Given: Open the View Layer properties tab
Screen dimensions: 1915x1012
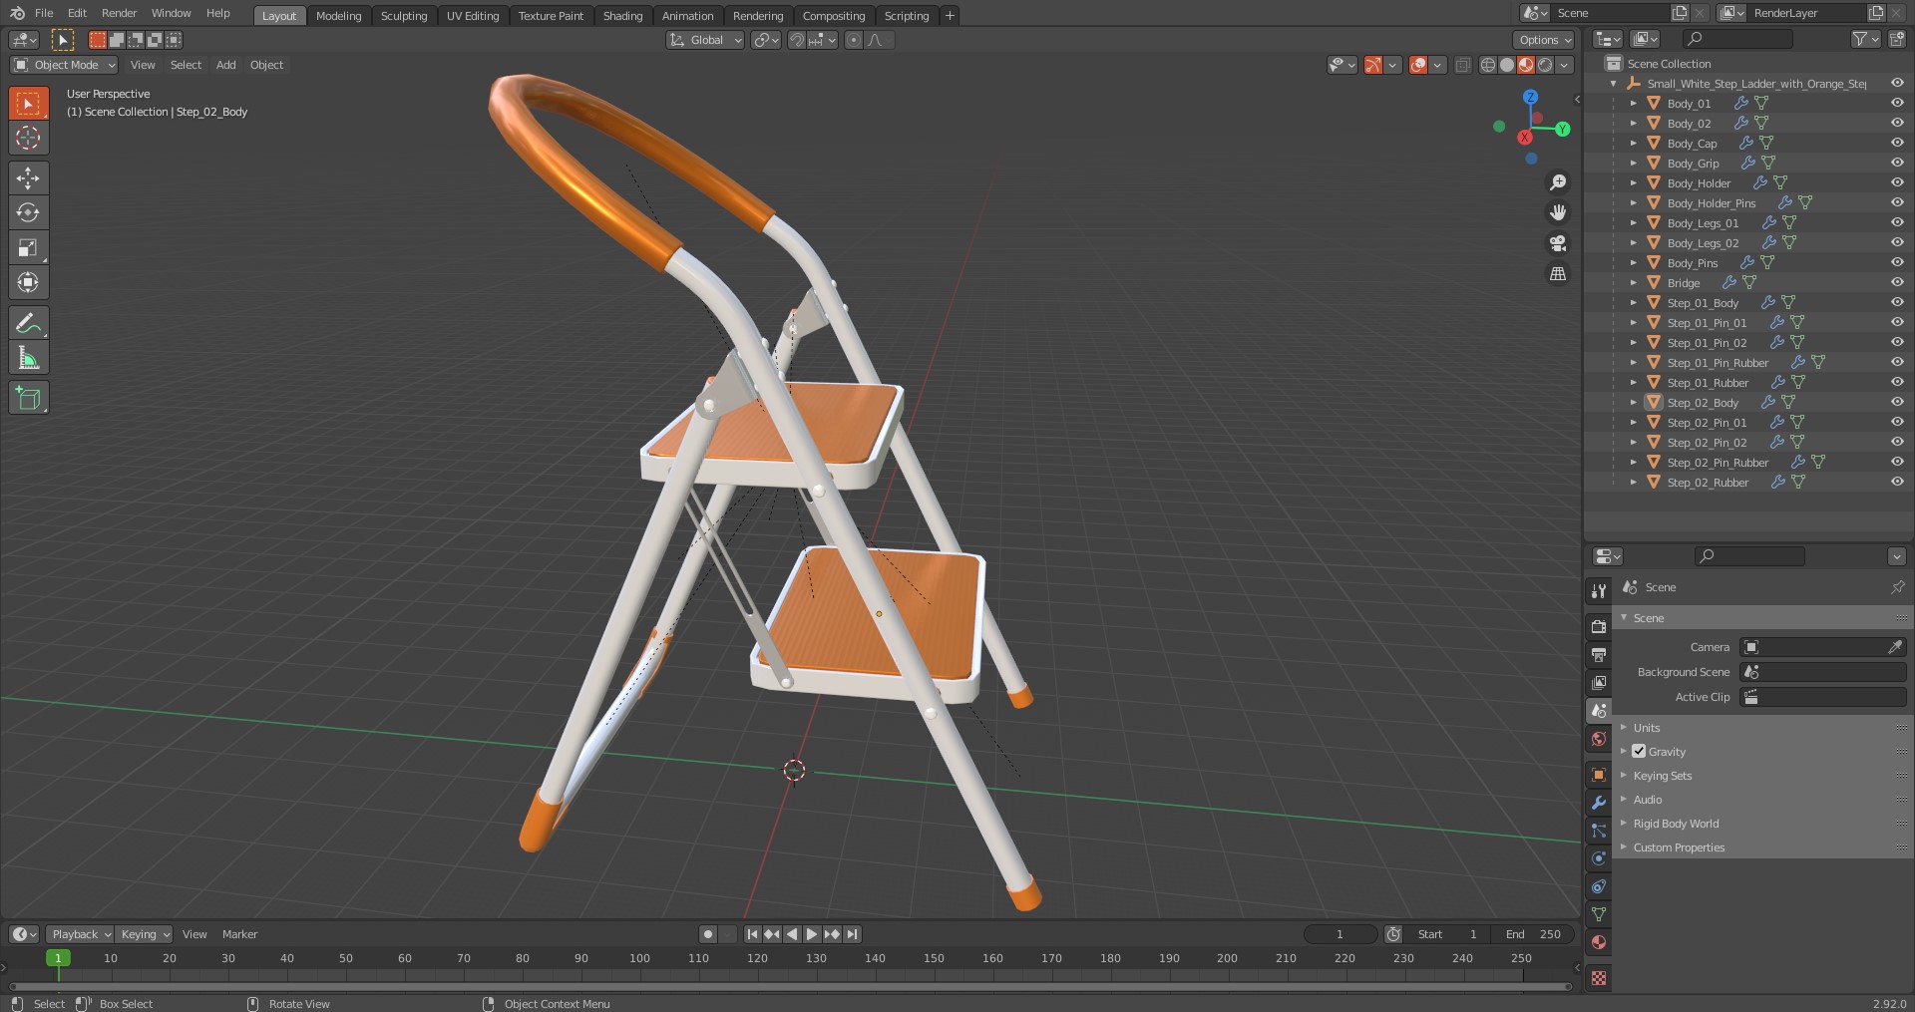Looking at the screenshot, I should (1599, 683).
